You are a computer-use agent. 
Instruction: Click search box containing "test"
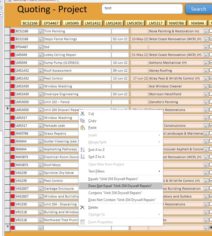point(142,9)
